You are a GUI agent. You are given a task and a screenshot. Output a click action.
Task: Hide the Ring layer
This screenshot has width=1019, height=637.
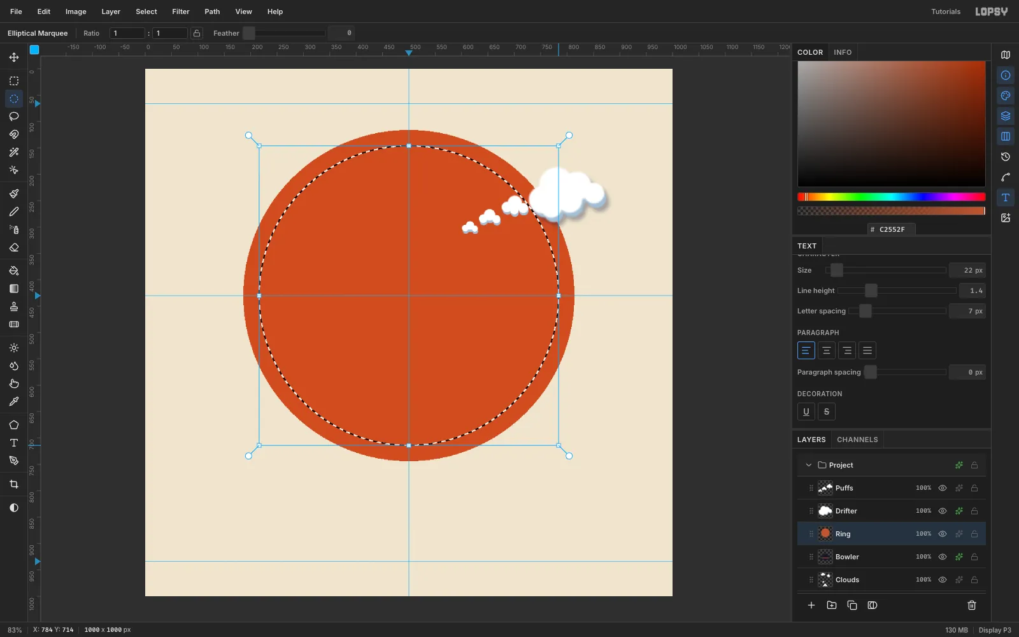pos(943,534)
